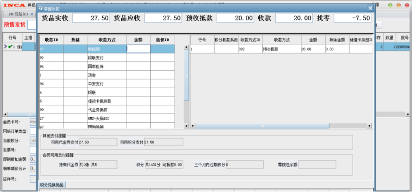Click the 可用代金券支付 field showing 27.50
Image resolution: width=412 pixels, height=192 pixels.
98,142
